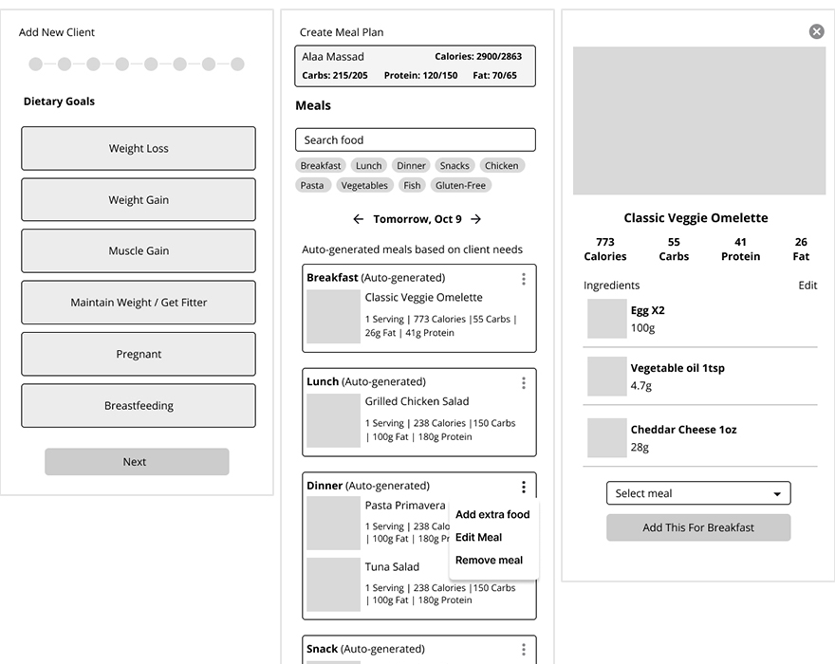Click the large omelette hero image

(698, 120)
